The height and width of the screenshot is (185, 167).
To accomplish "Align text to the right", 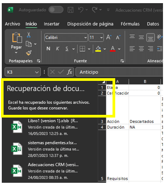I will point(150,49).
